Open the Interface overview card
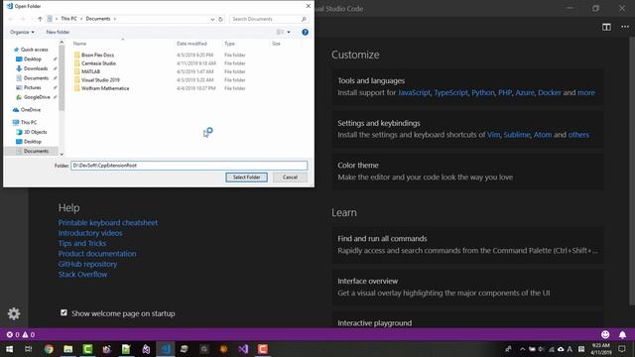 [x=467, y=287]
